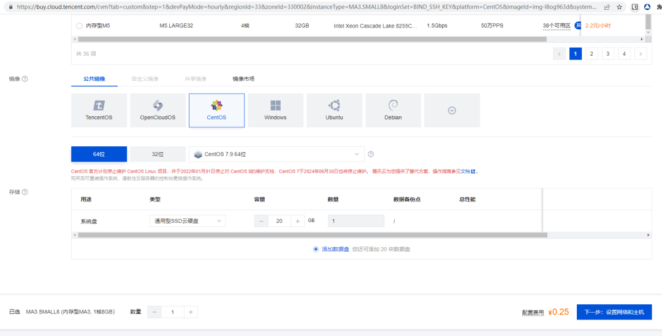This screenshot has width=662, height=336.
Task: Click system disk capacity field showing 20
Action: [279, 221]
